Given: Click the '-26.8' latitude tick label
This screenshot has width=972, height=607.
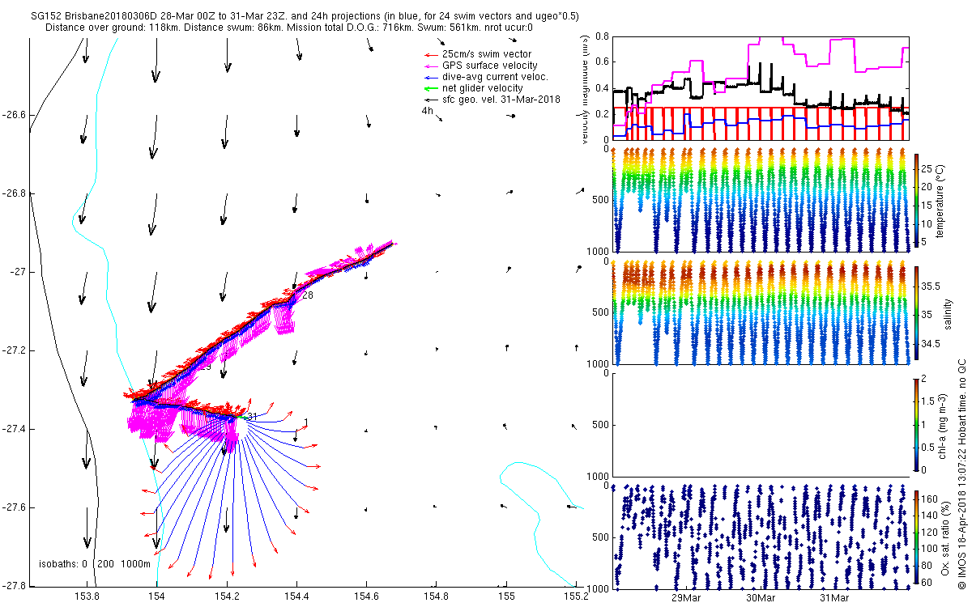Looking at the screenshot, I should tap(13, 193).
